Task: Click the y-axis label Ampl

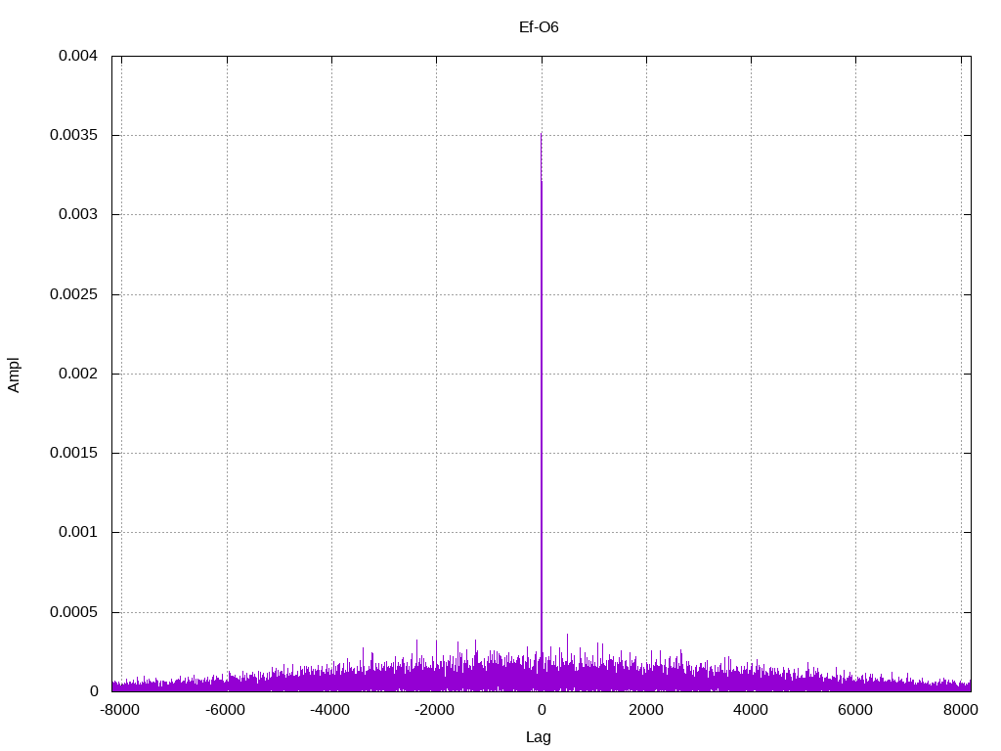Action: pyautogui.click(x=14, y=375)
